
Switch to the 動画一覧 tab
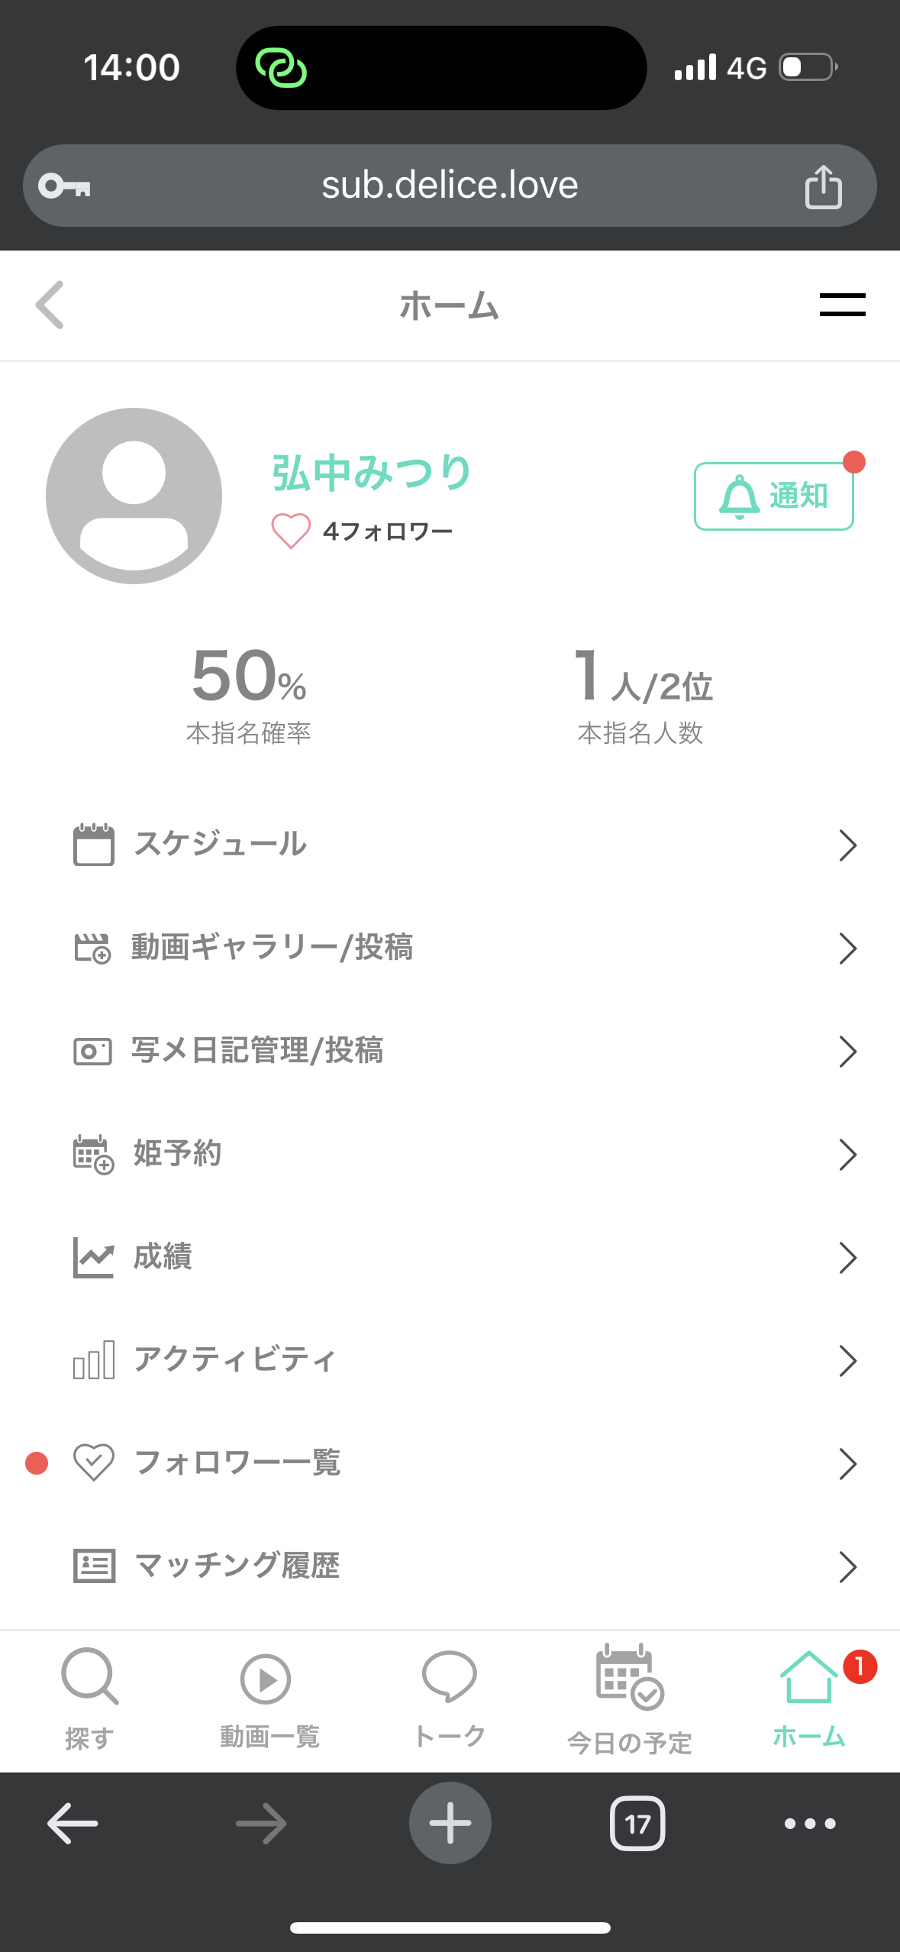click(x=269, y=1697)
